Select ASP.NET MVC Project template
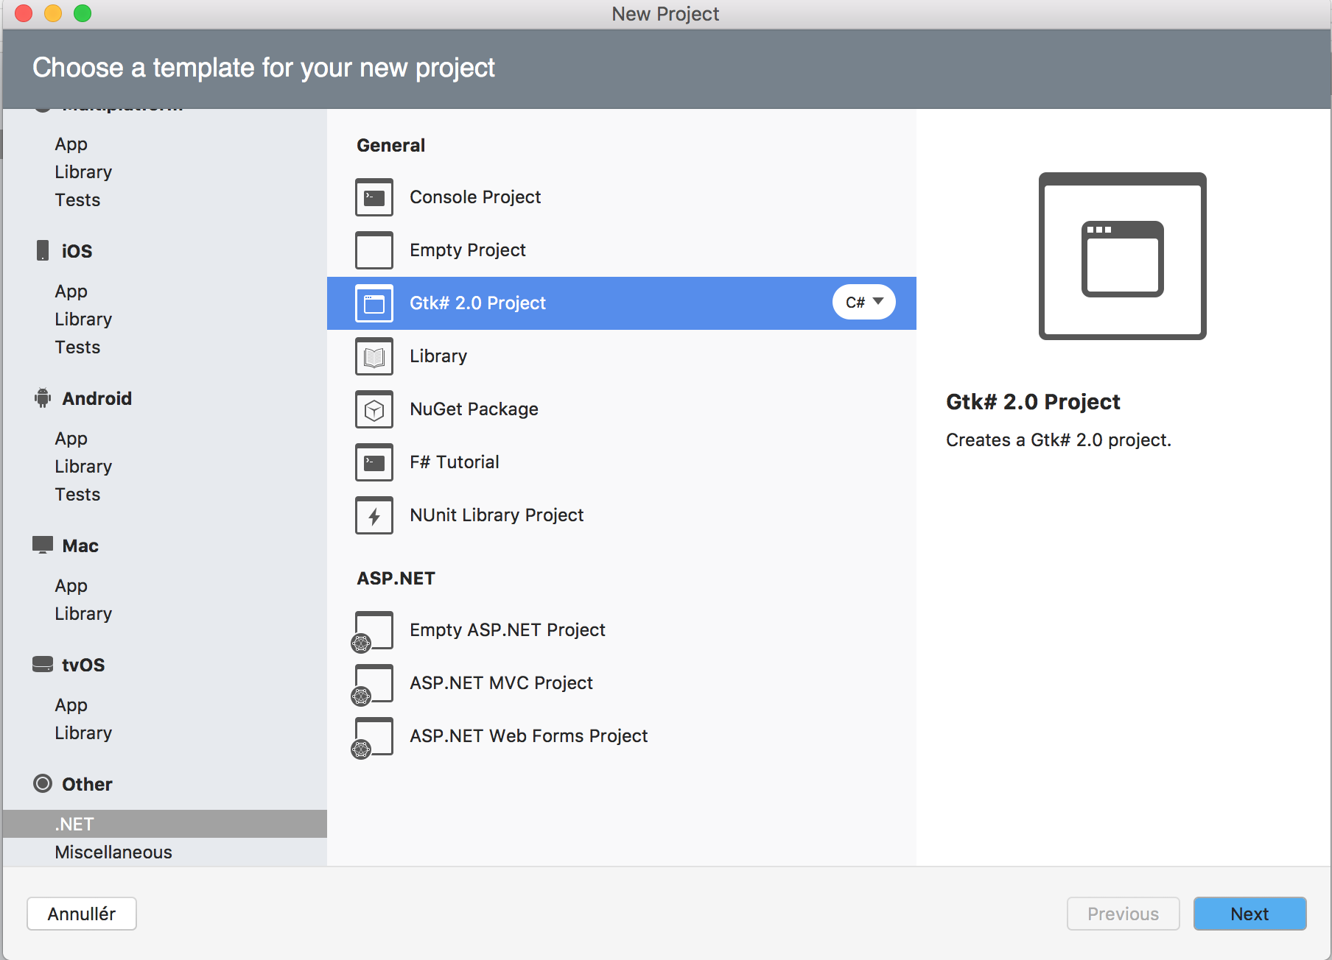Image resolution: width=1332 pixels, height=960 pixels. point(622,683)
